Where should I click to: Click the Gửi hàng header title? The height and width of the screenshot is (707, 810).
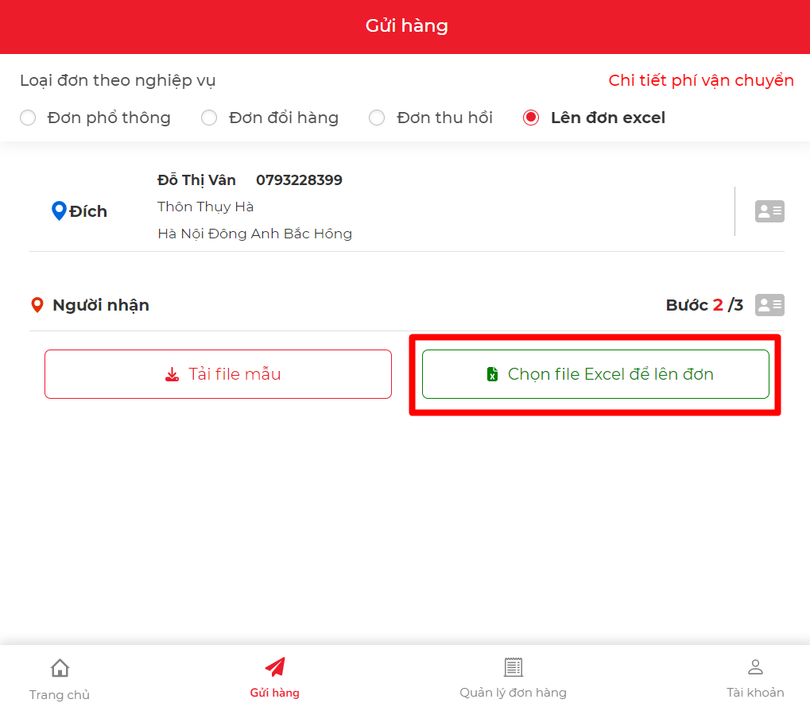tap(406, 26)
